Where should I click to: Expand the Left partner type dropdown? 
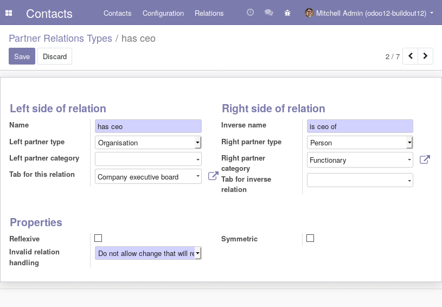pos(148,143)
